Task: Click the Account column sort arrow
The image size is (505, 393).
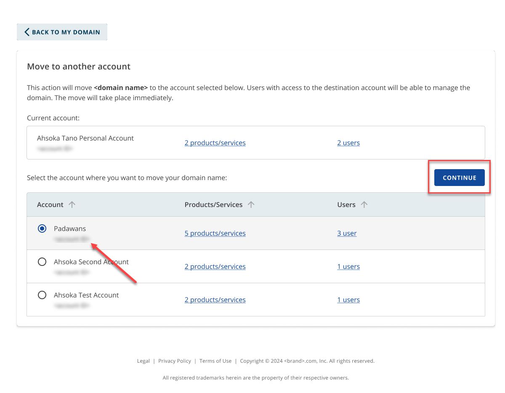Action: pos(72,204)
